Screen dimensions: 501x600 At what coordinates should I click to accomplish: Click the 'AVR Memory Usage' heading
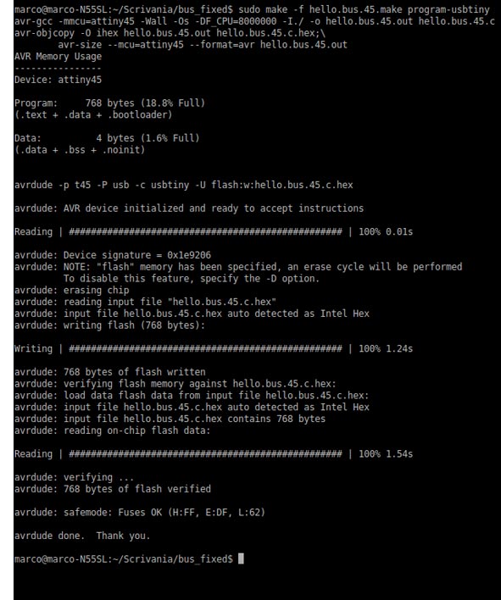[x=58, y=56]
